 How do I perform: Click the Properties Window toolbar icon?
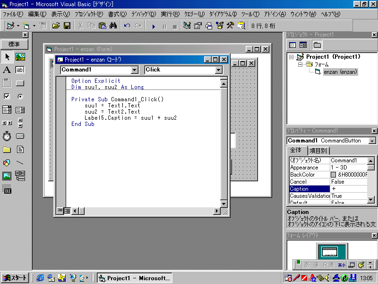(x=198, y=26)
